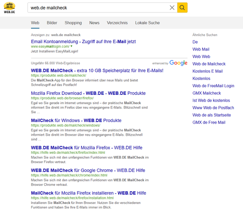Select similar search 'Web Web'
Image resolution: width=243 pixels, height=212 pixels.
click(x=201, y=57)
